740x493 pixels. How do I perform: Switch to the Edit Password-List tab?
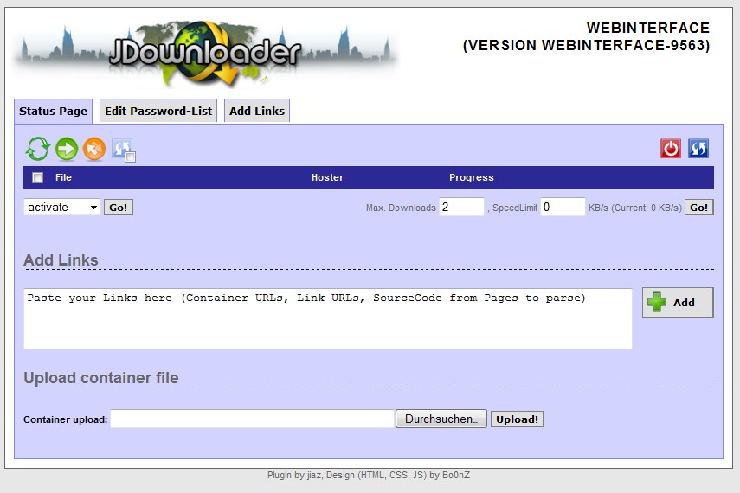click(x=158, y=111)
